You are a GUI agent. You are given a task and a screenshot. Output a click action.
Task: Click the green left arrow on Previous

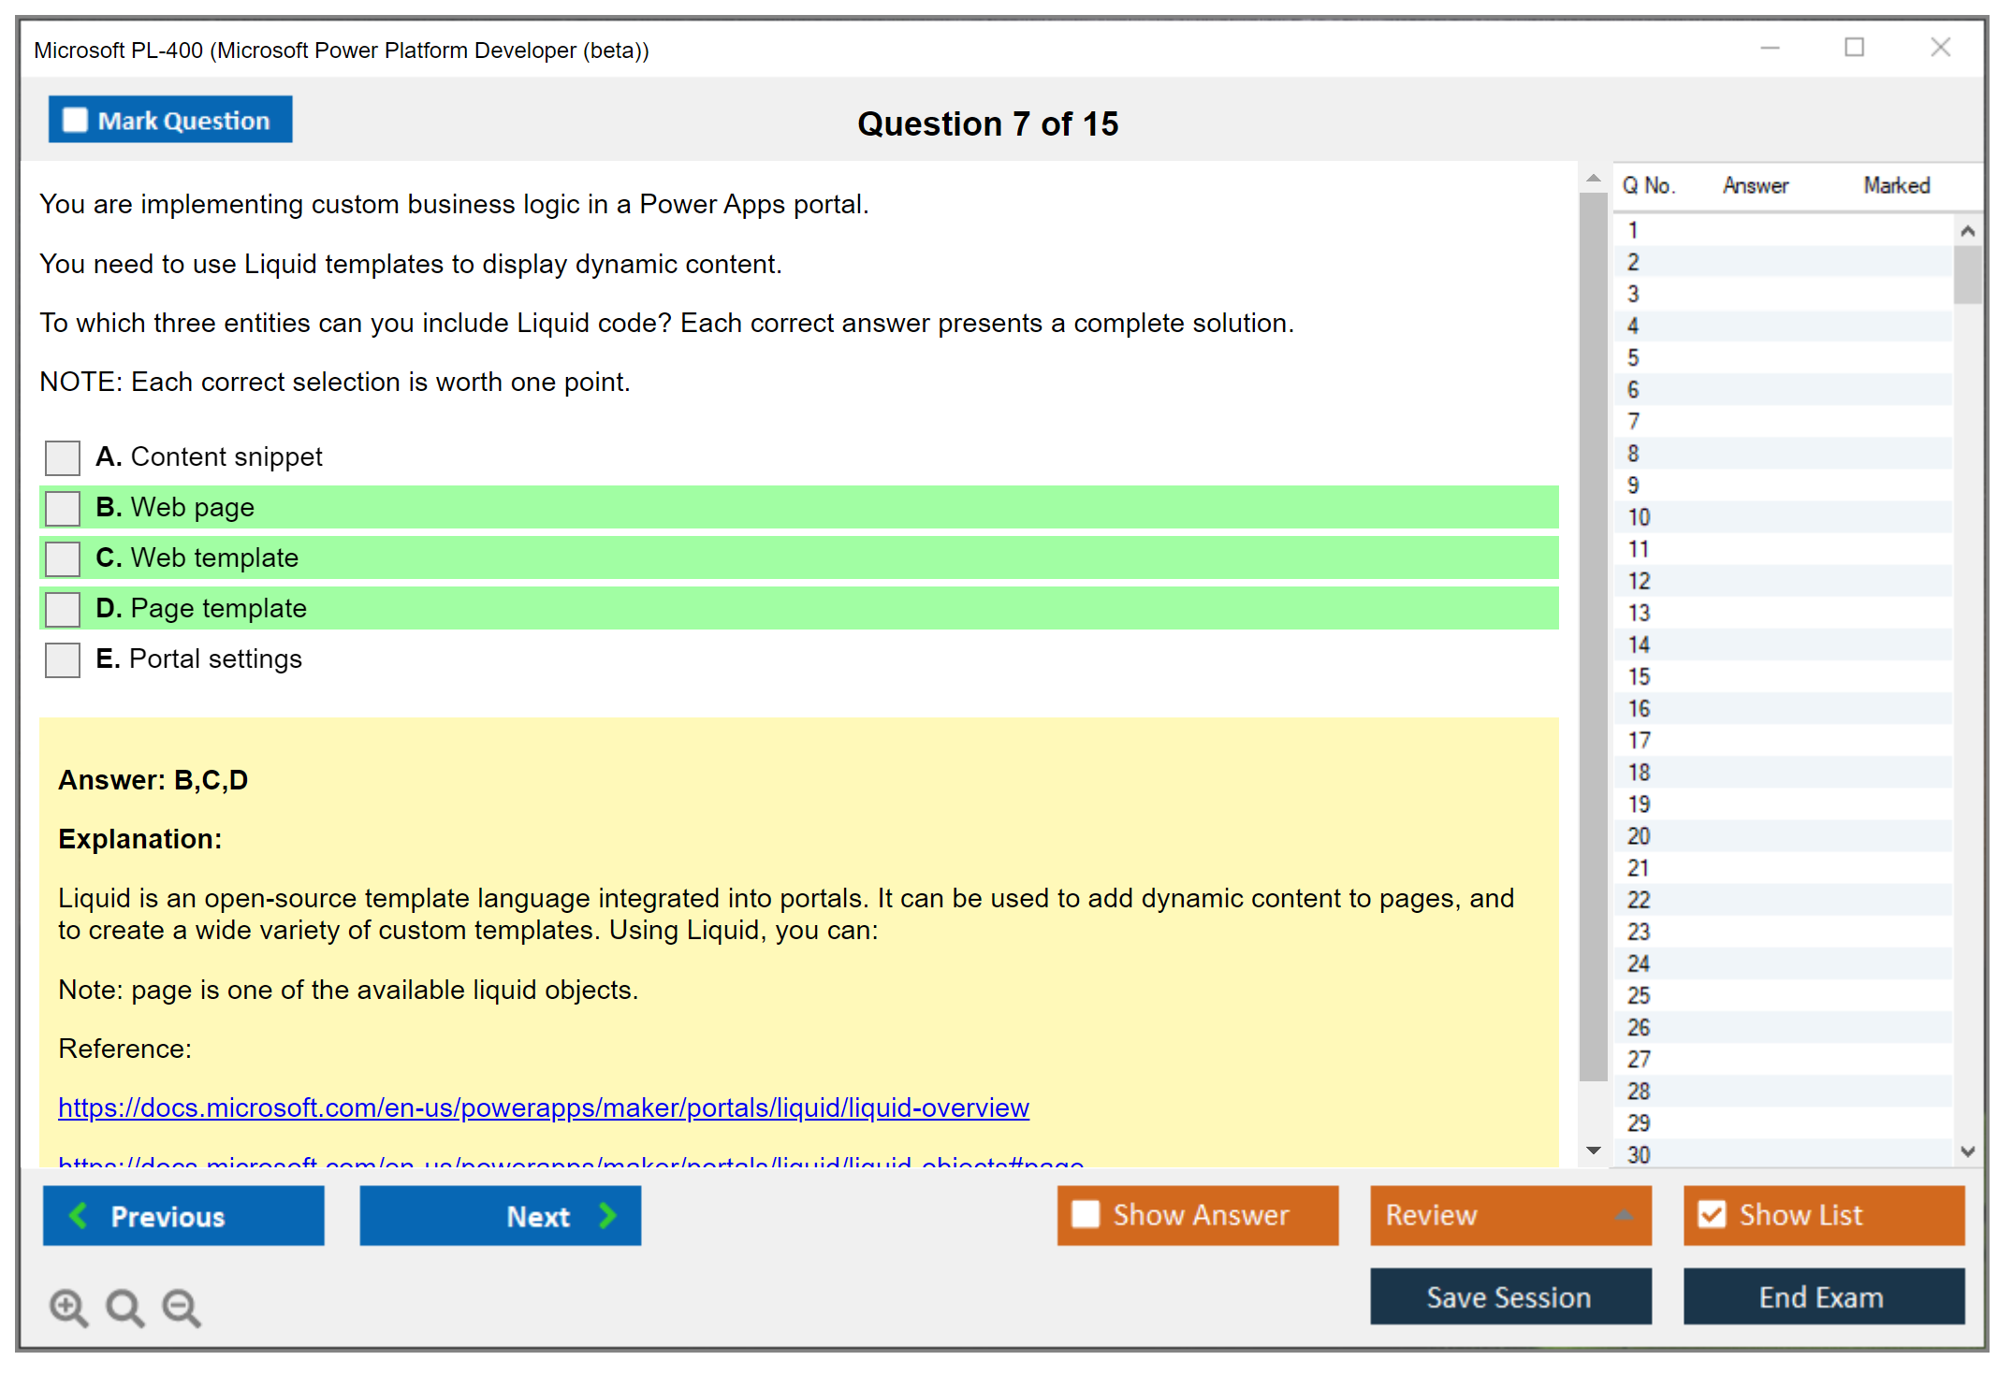[x=79, y=1215]
